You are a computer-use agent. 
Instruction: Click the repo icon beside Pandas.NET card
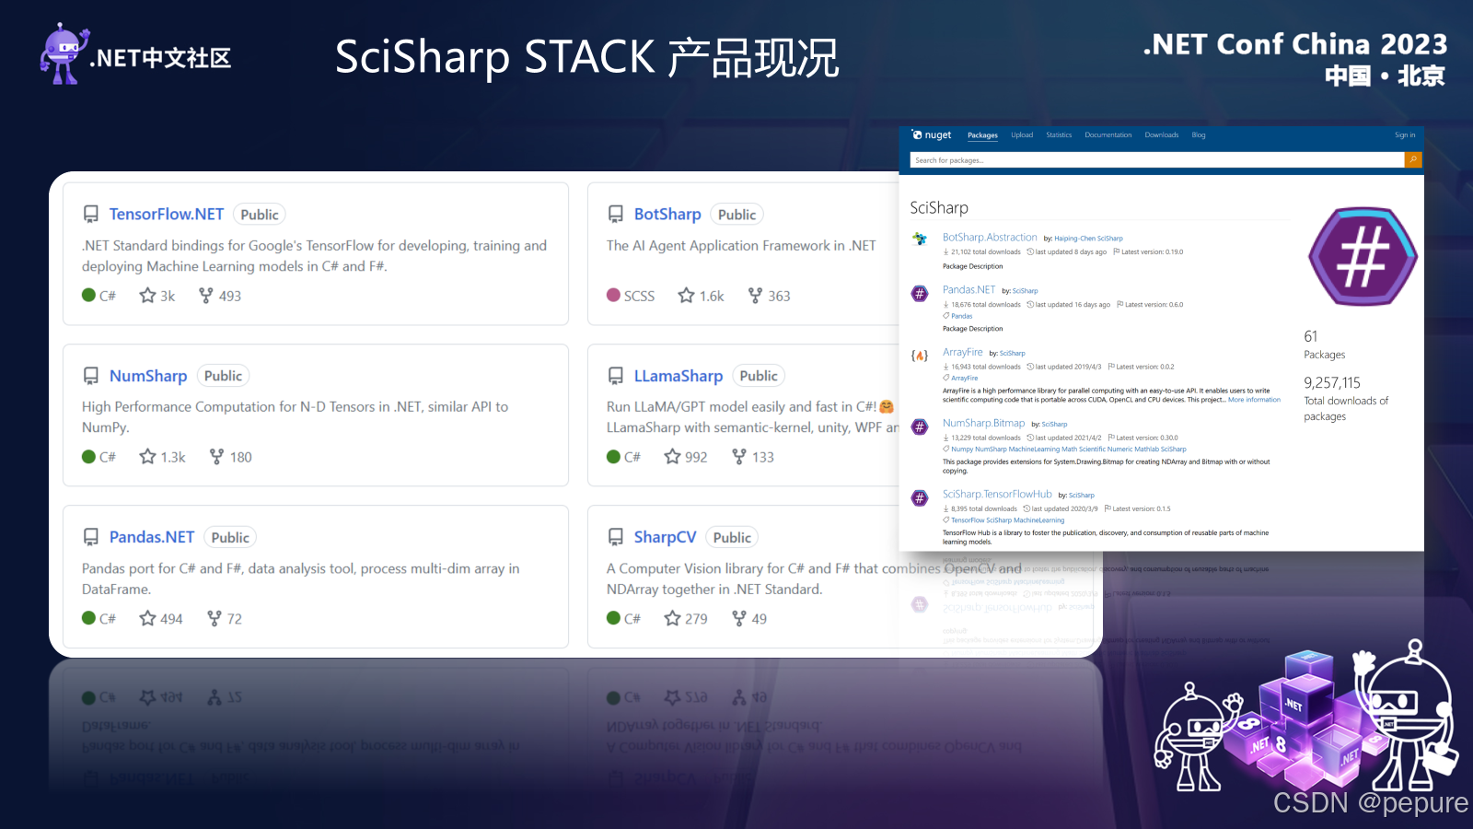pos(91,537)
